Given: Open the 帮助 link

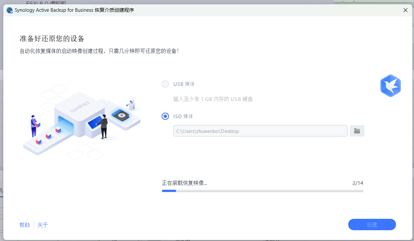Looking at the screenshot, I should click(25, 225).
